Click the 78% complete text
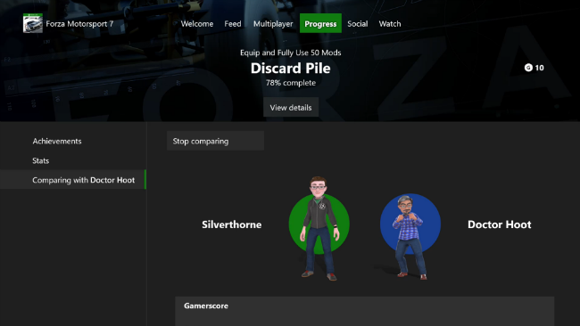Viewport: 580px width, 326px height. [x=291, y=83]
